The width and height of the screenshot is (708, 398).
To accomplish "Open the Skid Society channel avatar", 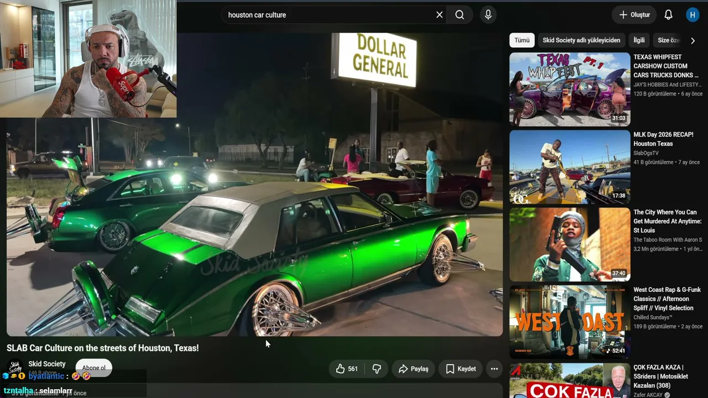I will (x=15, y=368).
